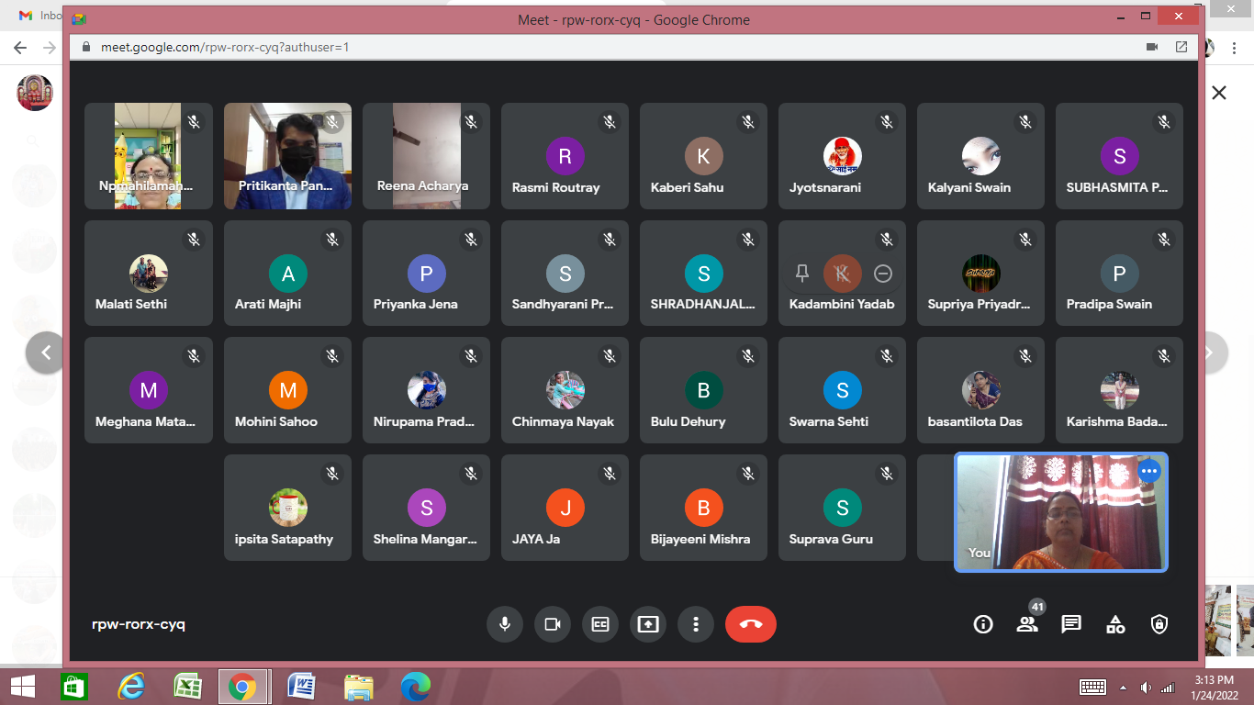Open the three-dot More options menu
The image size is (1254, 705).
[x=696, y=624]
